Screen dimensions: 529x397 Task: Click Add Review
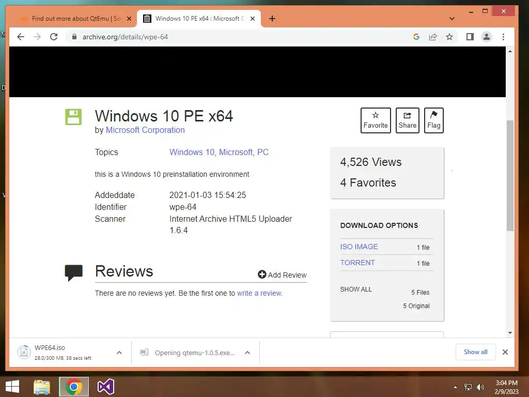(282, 275)
